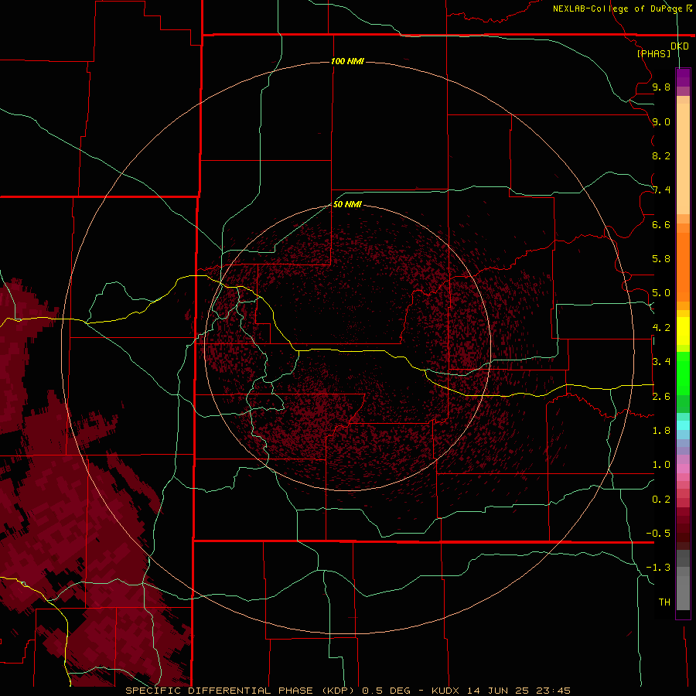Image resolution: width=696 pixels, height=696 pixels.
Task: Click the 'SPECIFIC DIFFERENTIAL PHASE (KDP)' caption text
Action: (x=240, y=691)
